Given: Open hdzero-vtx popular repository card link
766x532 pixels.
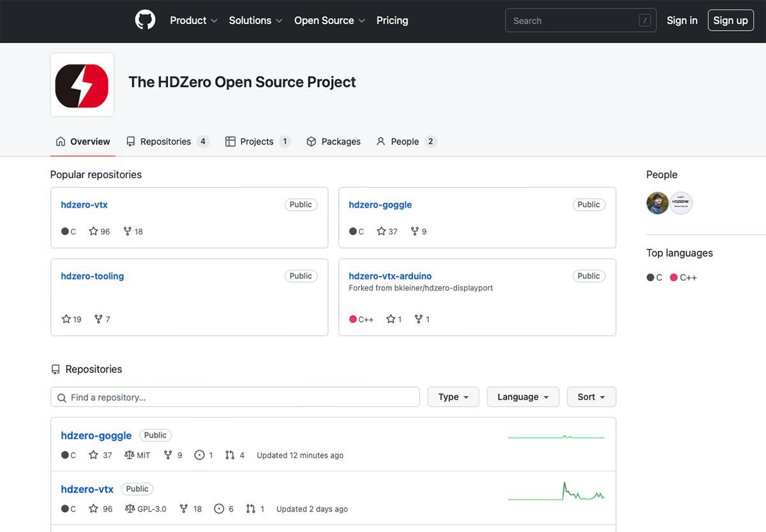Looking at the screenshot, I should (x=84, y=205).
